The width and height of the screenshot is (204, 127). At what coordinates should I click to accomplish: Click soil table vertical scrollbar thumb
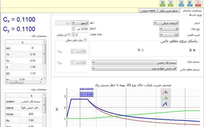[x=44, y=54]
